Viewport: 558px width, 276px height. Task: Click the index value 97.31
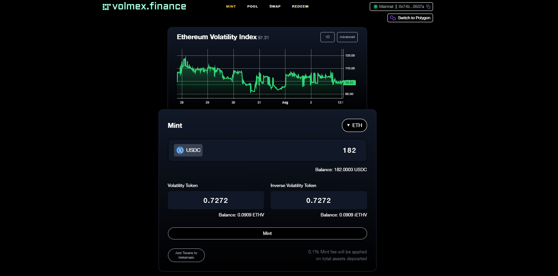264,38
